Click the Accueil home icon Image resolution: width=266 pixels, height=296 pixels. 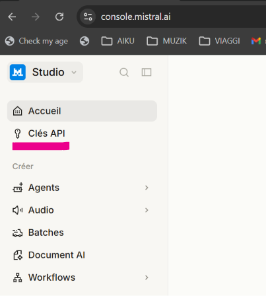[x=18, y=111]
